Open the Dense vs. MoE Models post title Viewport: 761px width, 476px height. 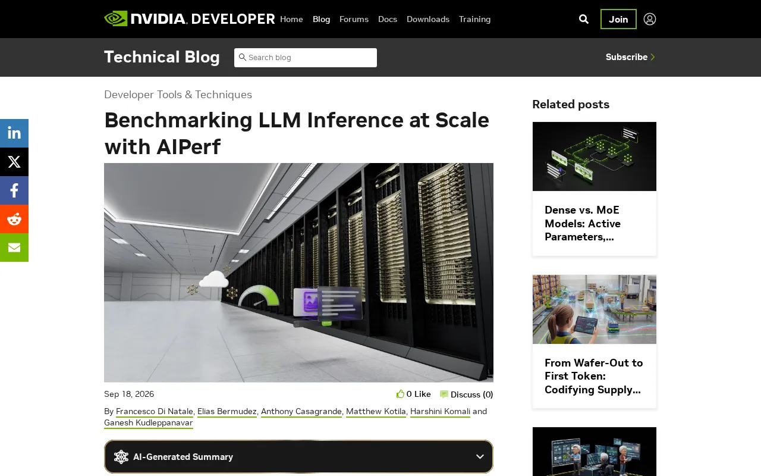[x=584, y=223]
